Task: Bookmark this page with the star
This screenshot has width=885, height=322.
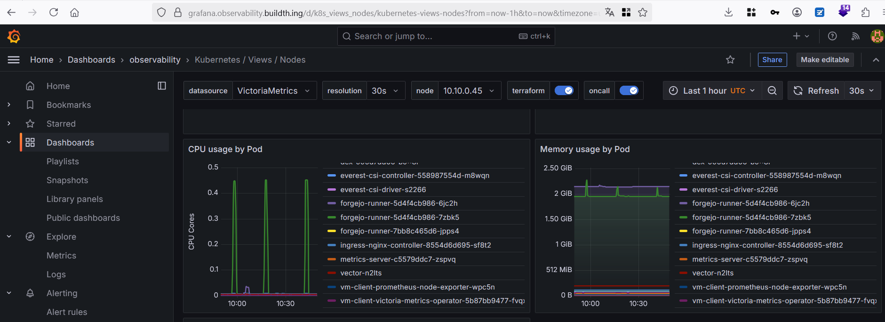Action: pyautogui.click(x=643, y=12)
